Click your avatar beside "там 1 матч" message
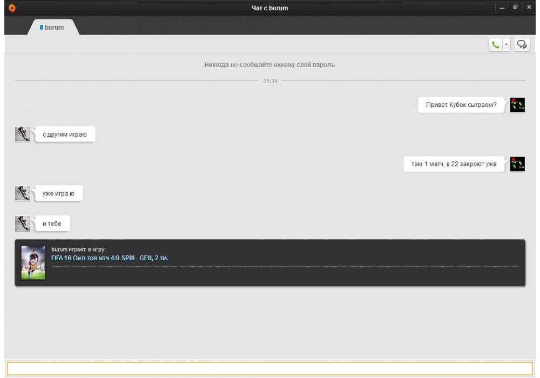540x378 pixels. click(x=517, y=164)
